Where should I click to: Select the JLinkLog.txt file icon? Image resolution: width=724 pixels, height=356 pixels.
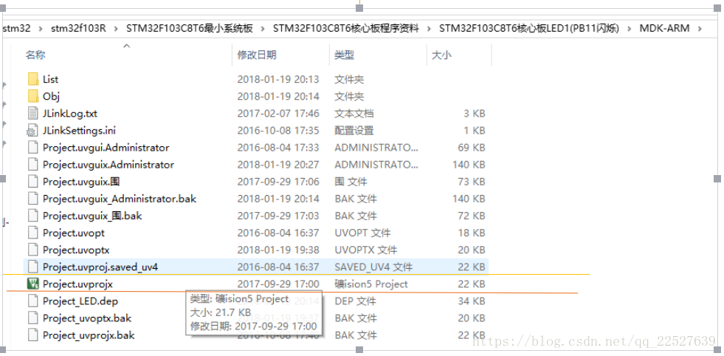(32, 113)
